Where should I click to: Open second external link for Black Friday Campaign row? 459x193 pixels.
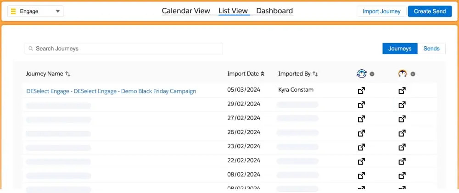pos(402,91)
